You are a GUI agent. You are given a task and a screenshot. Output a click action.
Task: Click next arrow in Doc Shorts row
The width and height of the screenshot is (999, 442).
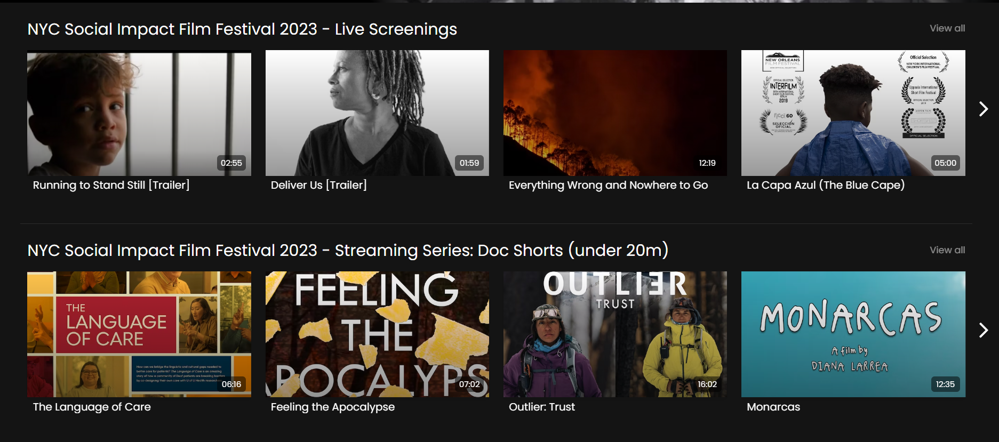(x=984, y=330)
